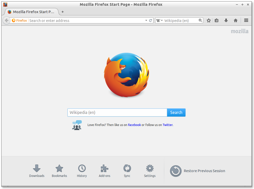The image size is (254, 189).
Task: Click the blue Search button
Action: point(176,112)
